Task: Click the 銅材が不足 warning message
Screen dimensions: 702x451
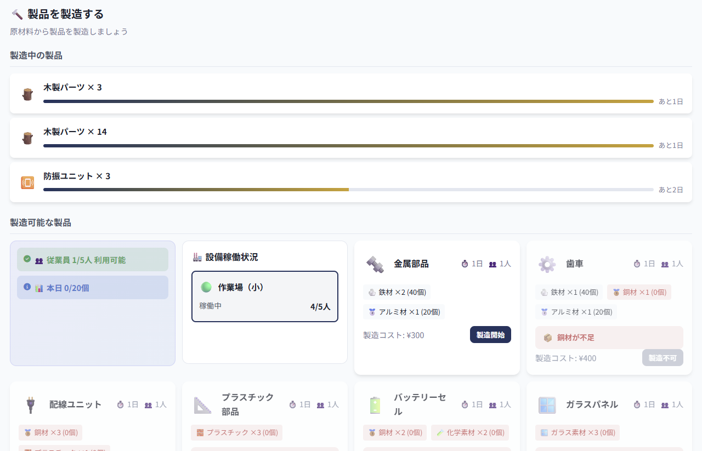Action: click(x=609, y=338)
